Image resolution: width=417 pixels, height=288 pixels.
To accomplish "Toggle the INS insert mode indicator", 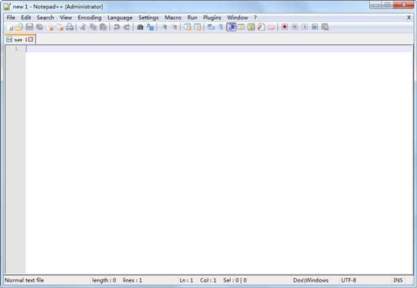I will (x=398, y=280).
